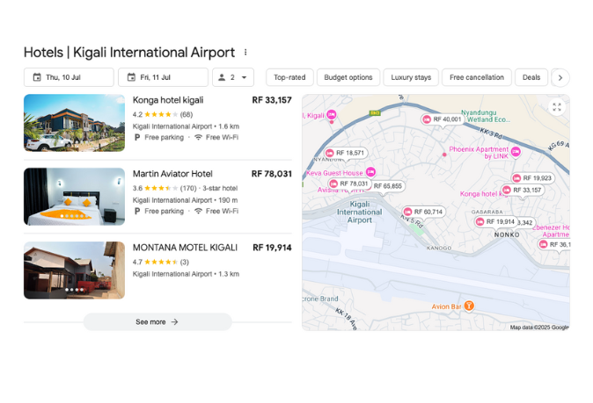Select the RF 60,714 hotel pin on map
The height and width of the screenshot is (403, 593).
point(423,212)
